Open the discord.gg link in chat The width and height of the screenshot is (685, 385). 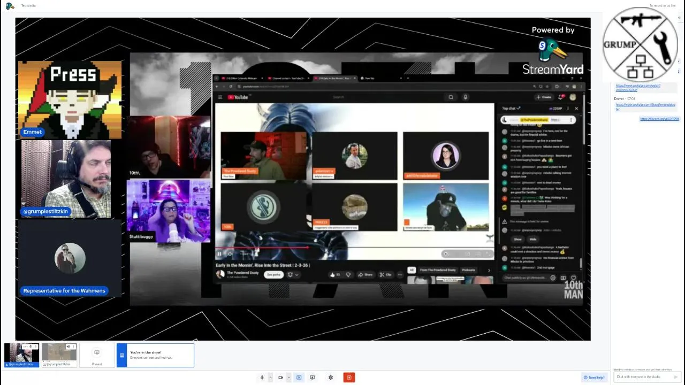[659, 119]
